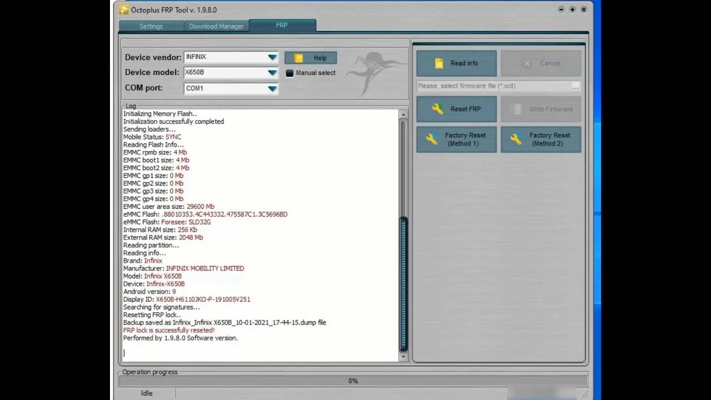Select the FRP tab

click(282, 26)
